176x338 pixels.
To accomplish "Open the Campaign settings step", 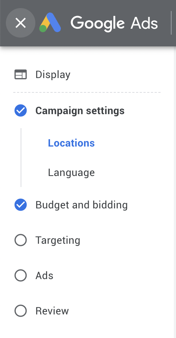I will [80, 111].
